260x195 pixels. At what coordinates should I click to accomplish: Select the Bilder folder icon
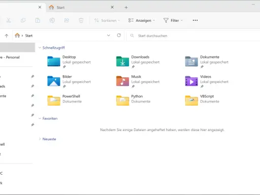[x=54, y=81]
